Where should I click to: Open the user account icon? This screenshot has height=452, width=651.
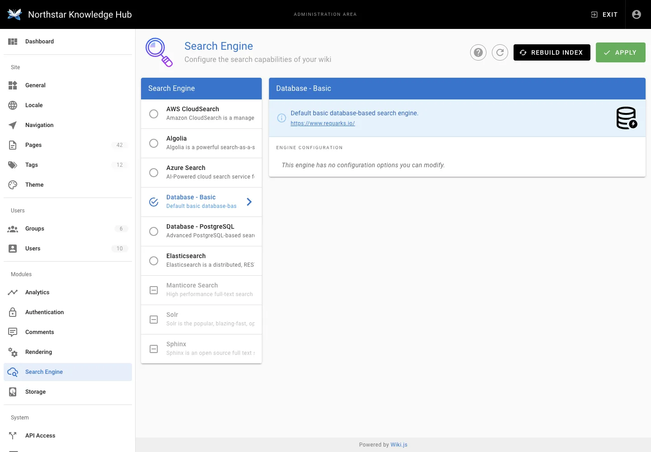(637, 14)
